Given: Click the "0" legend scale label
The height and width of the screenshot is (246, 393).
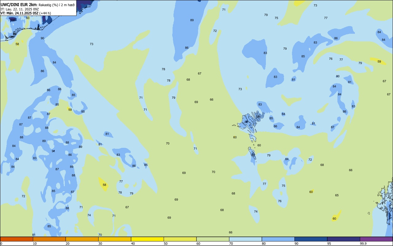Looking at the screenshot, I should [x=1, y=244].
